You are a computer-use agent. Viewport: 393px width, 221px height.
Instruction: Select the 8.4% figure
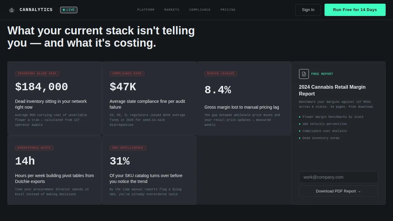(218, 90)
